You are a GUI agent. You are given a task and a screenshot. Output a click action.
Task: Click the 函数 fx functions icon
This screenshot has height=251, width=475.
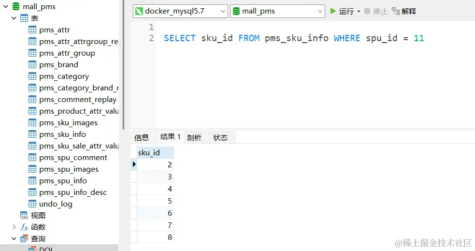[24, 227]
